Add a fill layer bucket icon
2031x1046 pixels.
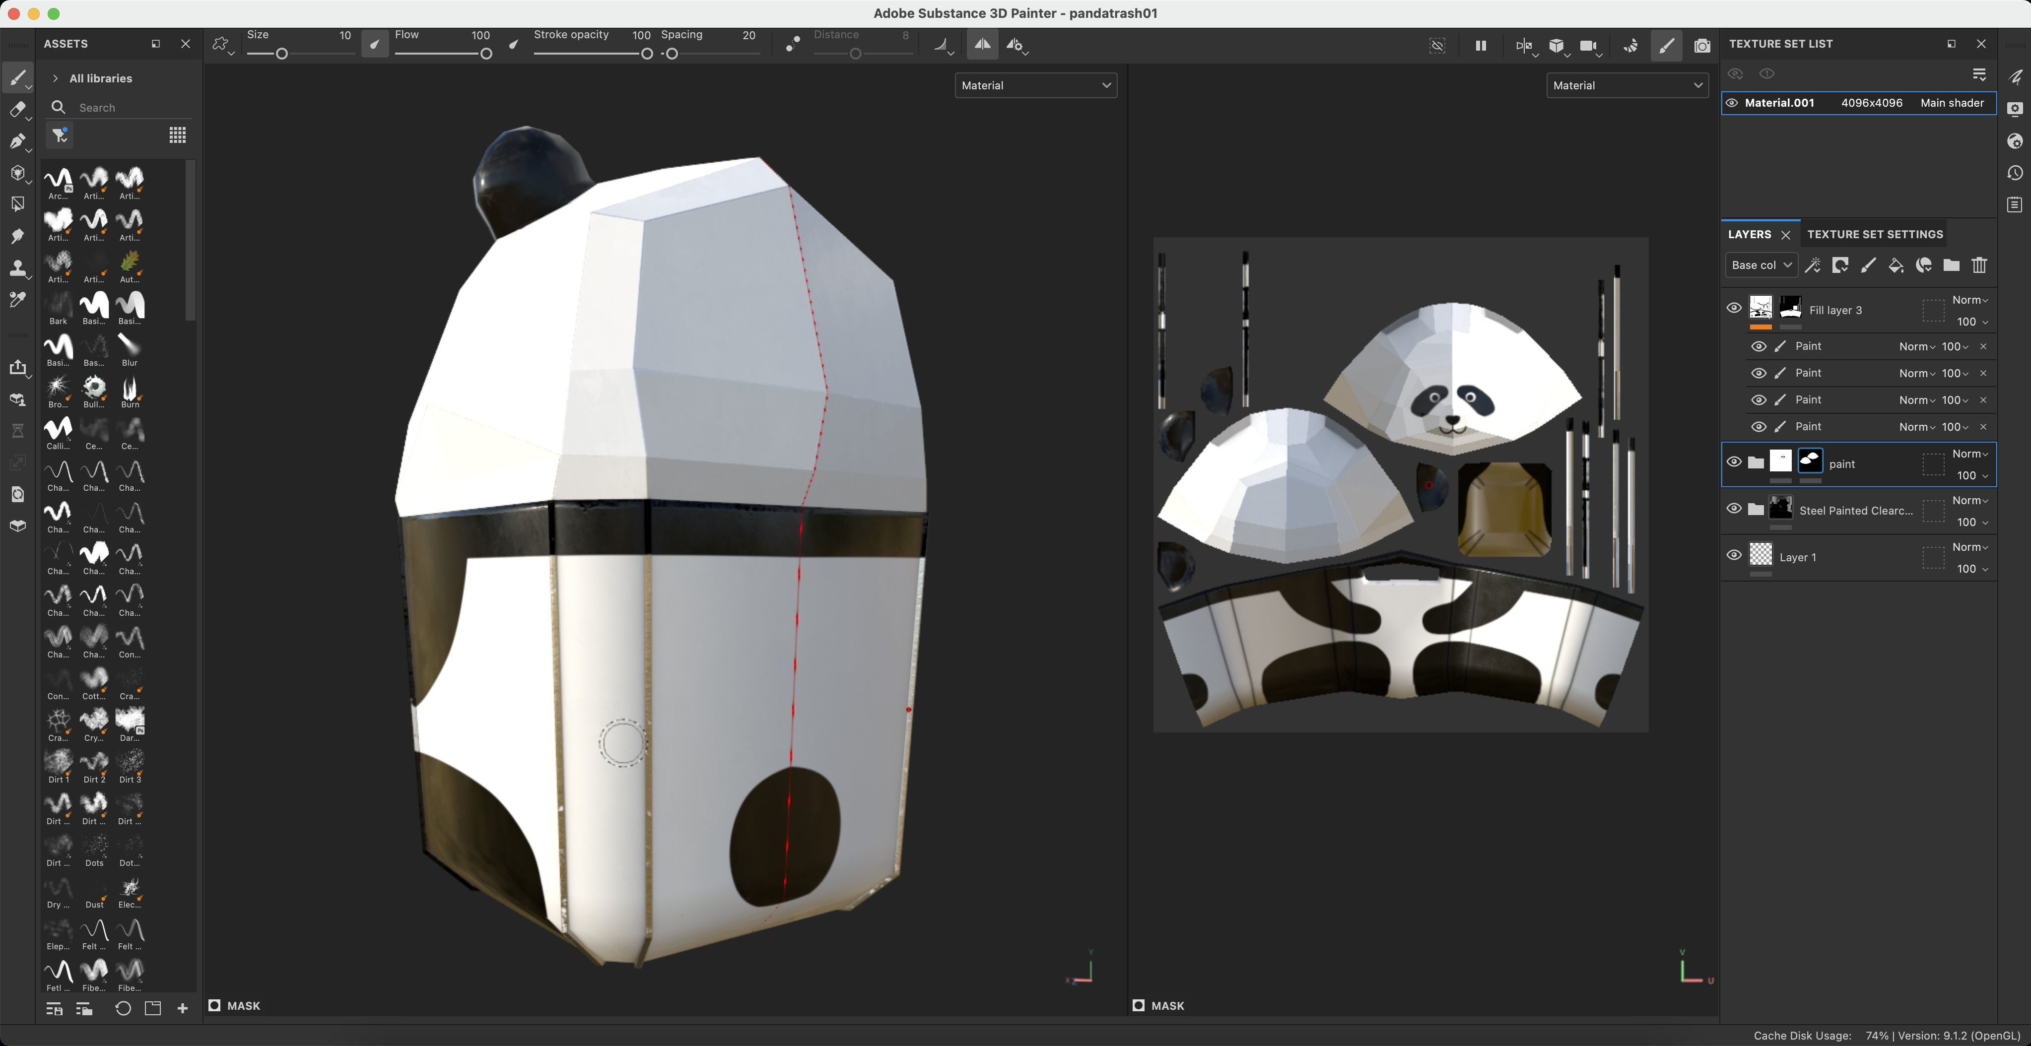(1896, 265)
